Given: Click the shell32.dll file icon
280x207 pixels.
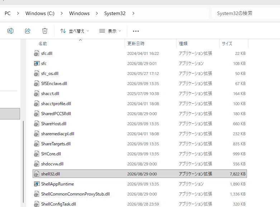Looking at the screenshot, I should click(x=37, y=174).
